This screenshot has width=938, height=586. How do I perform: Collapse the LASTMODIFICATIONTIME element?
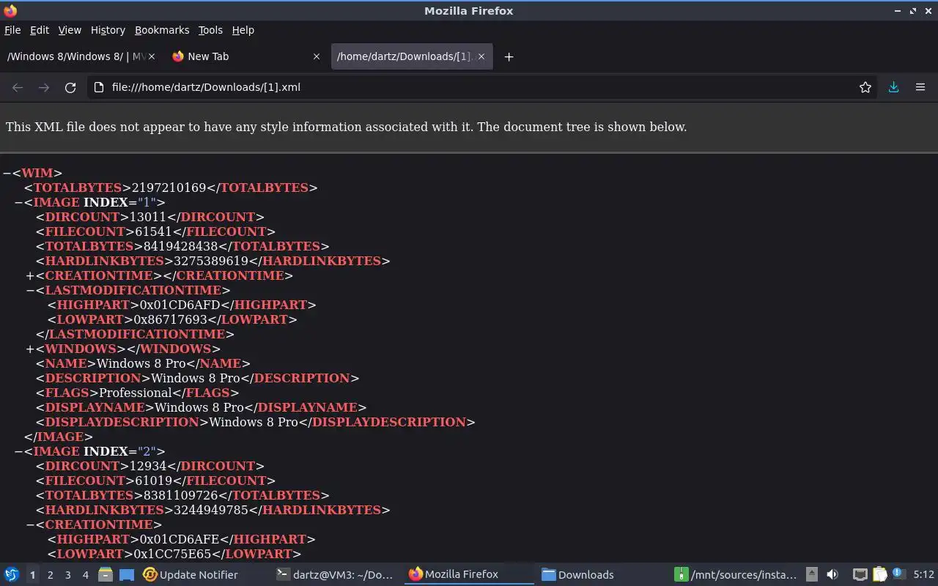[x=31, y=290]
